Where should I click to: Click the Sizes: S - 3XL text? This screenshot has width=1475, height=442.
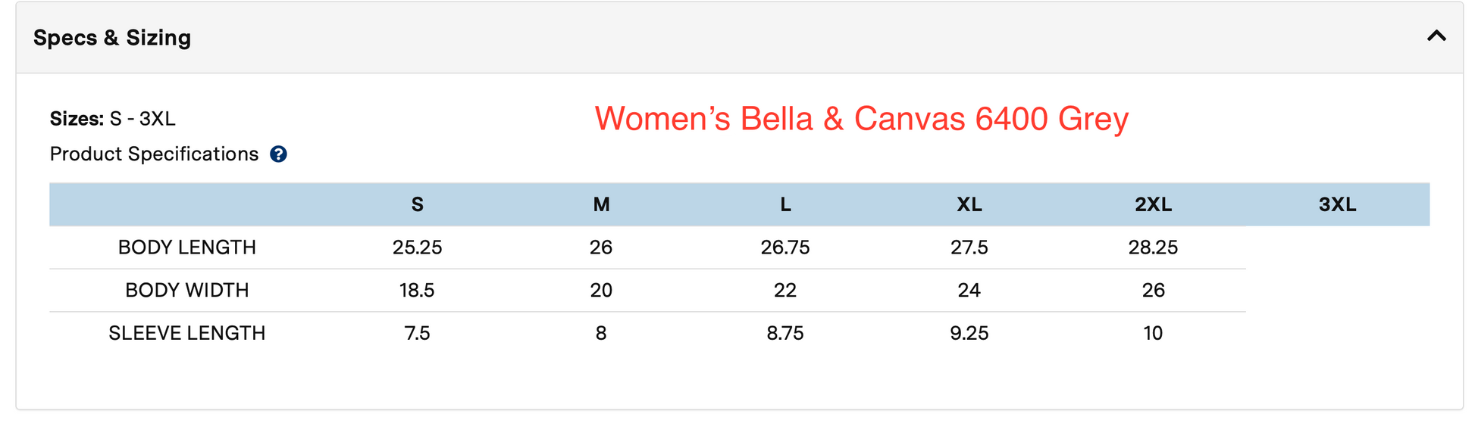click(x=112, y=119)
